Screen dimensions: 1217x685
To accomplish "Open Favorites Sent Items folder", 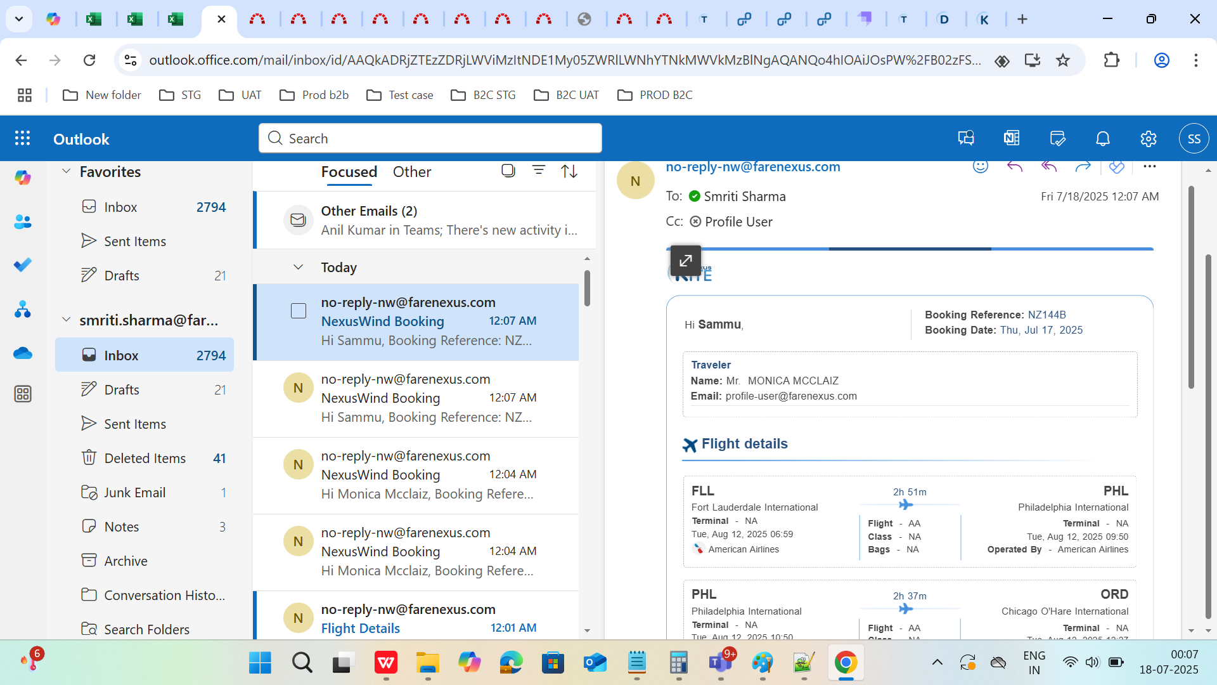I will (145, 241).
